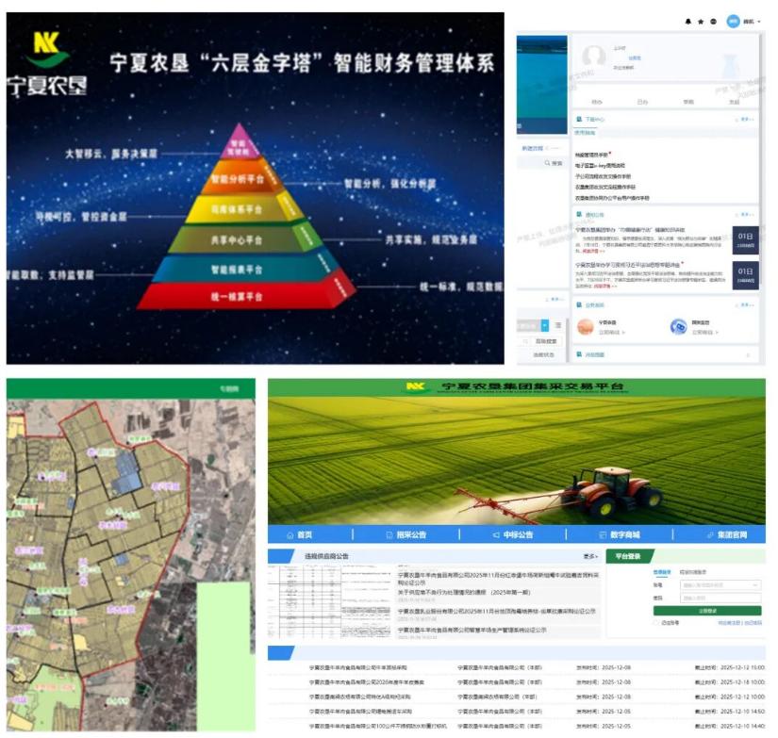
Task: Click the 首页 home icon in navigation bar
Action: [290, 534]
